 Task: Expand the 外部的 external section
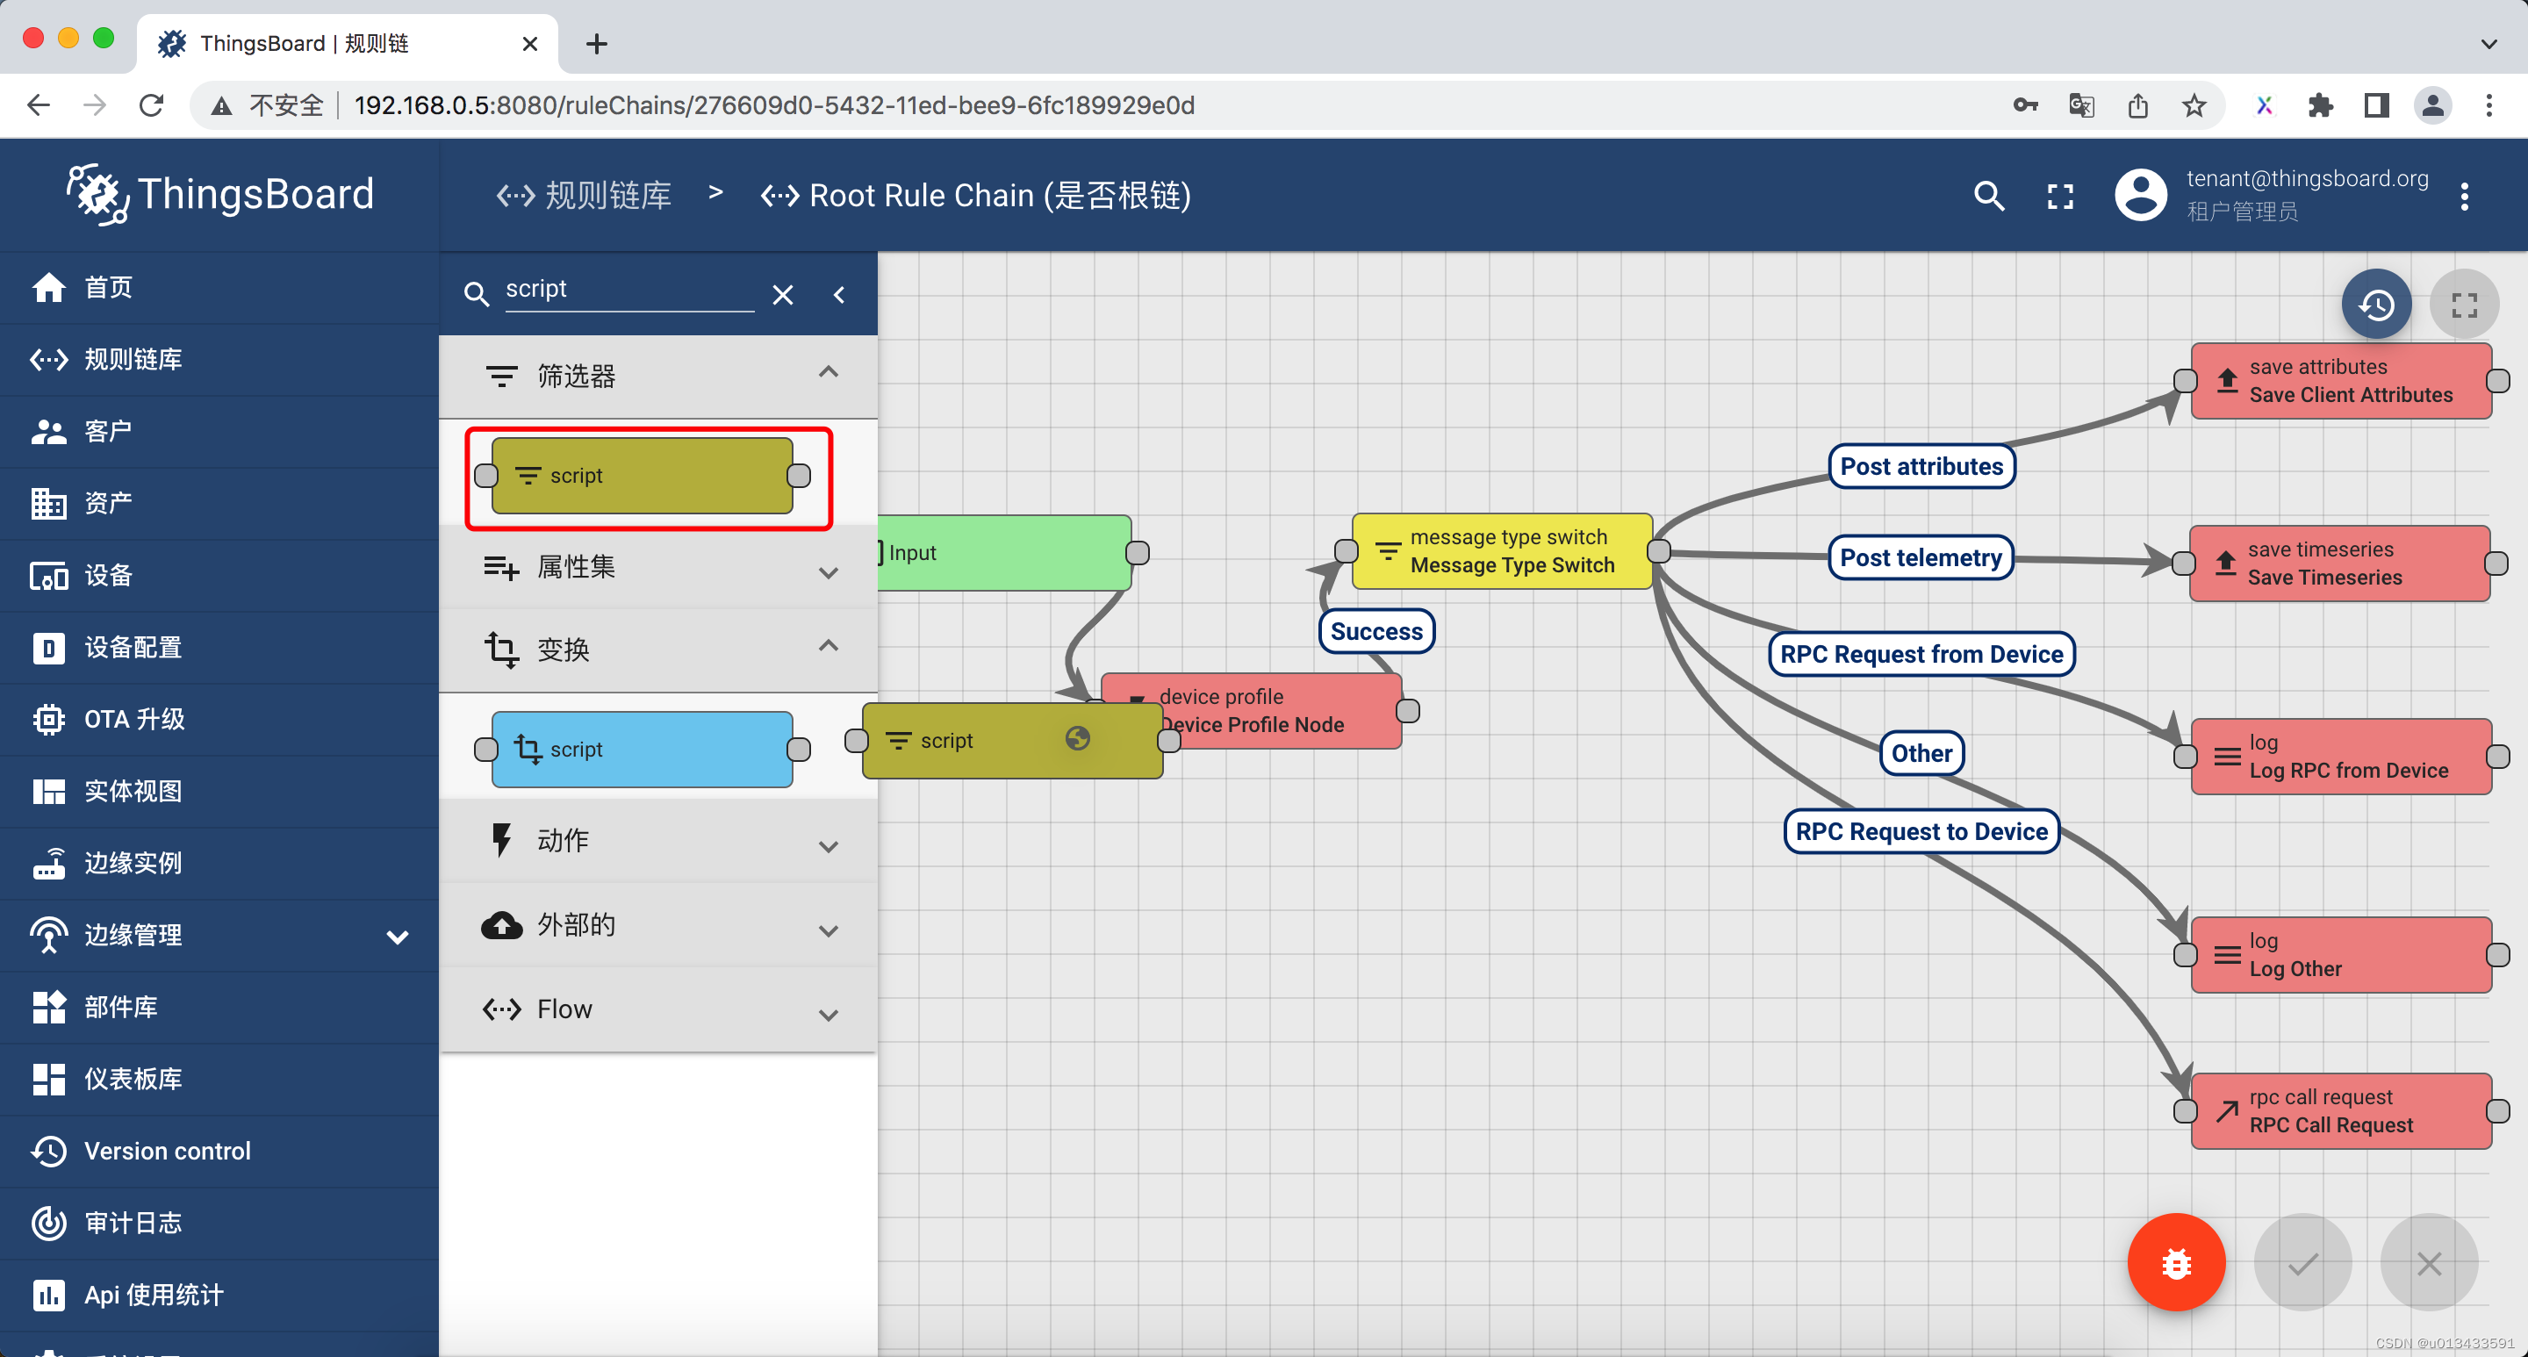point(657,925)
